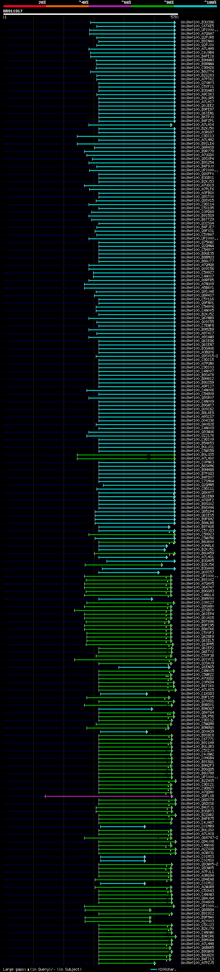Image resolution: width=220 pixels, height=972 pixels.
Task: Select hit label UniRef100_Q93WV5-2
Action: pyautogui.click(x=199, y=864)
